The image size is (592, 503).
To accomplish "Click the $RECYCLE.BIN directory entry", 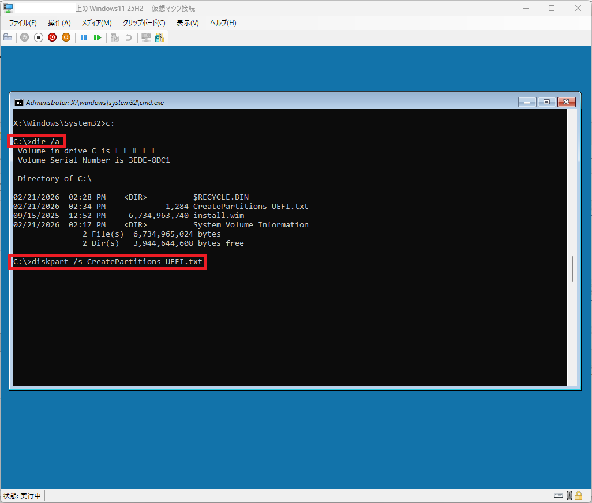I will pos(221,197).
